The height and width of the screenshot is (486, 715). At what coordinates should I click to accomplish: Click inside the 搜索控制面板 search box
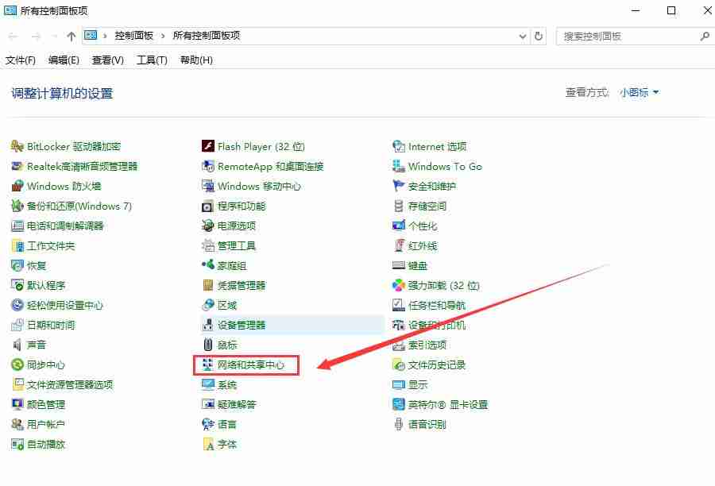click(x=628, y=36)
